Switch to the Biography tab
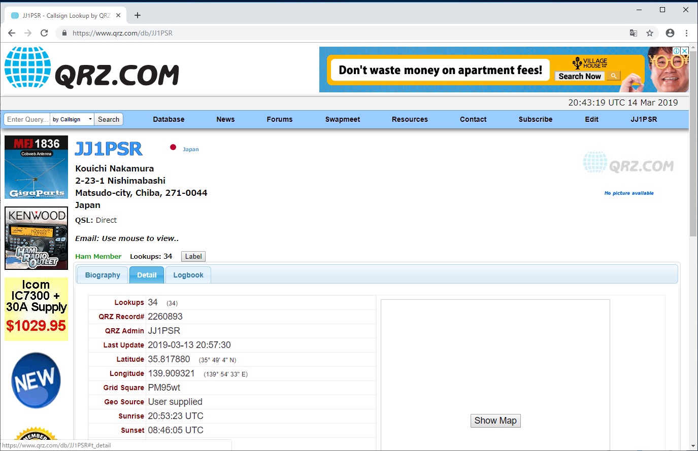698x451 pixels. coord(102,274)
